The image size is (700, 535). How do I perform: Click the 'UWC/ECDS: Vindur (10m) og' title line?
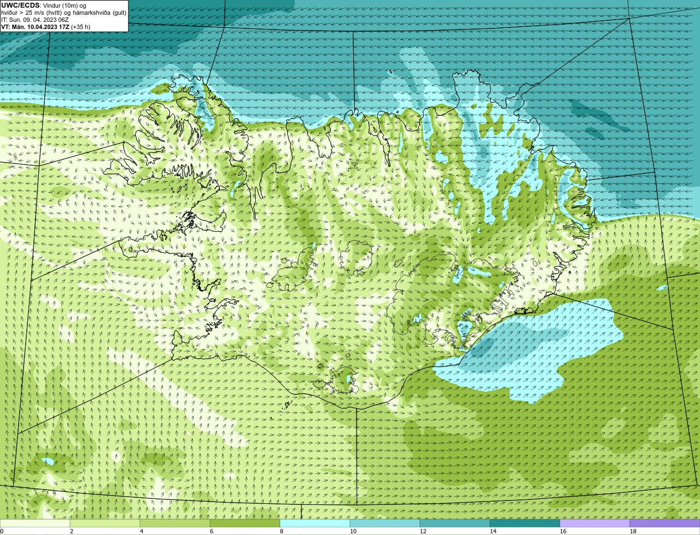[44, 5]
